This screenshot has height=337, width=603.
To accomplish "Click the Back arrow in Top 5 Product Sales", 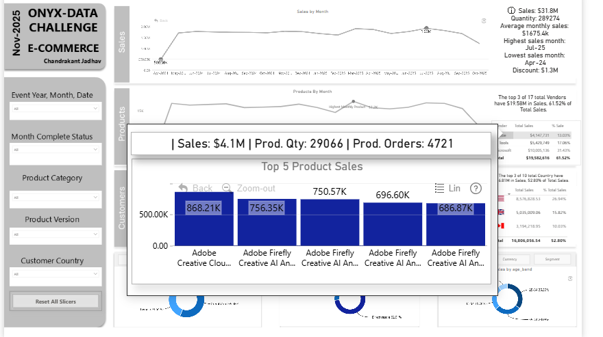I will click(183, 188).
